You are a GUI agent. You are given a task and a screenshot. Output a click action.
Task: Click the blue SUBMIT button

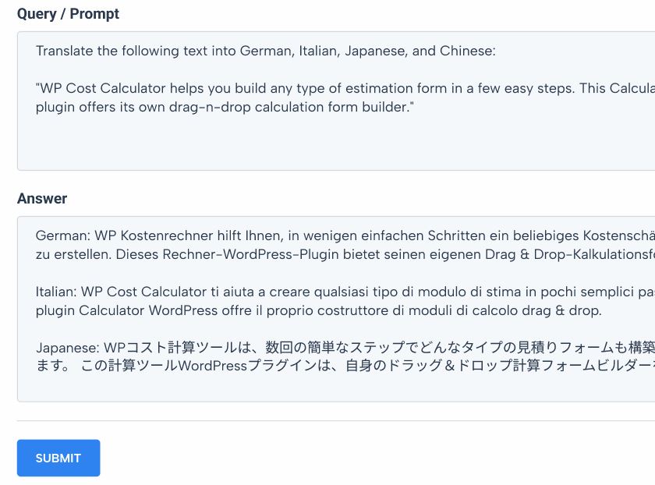[x=58, y=458]
